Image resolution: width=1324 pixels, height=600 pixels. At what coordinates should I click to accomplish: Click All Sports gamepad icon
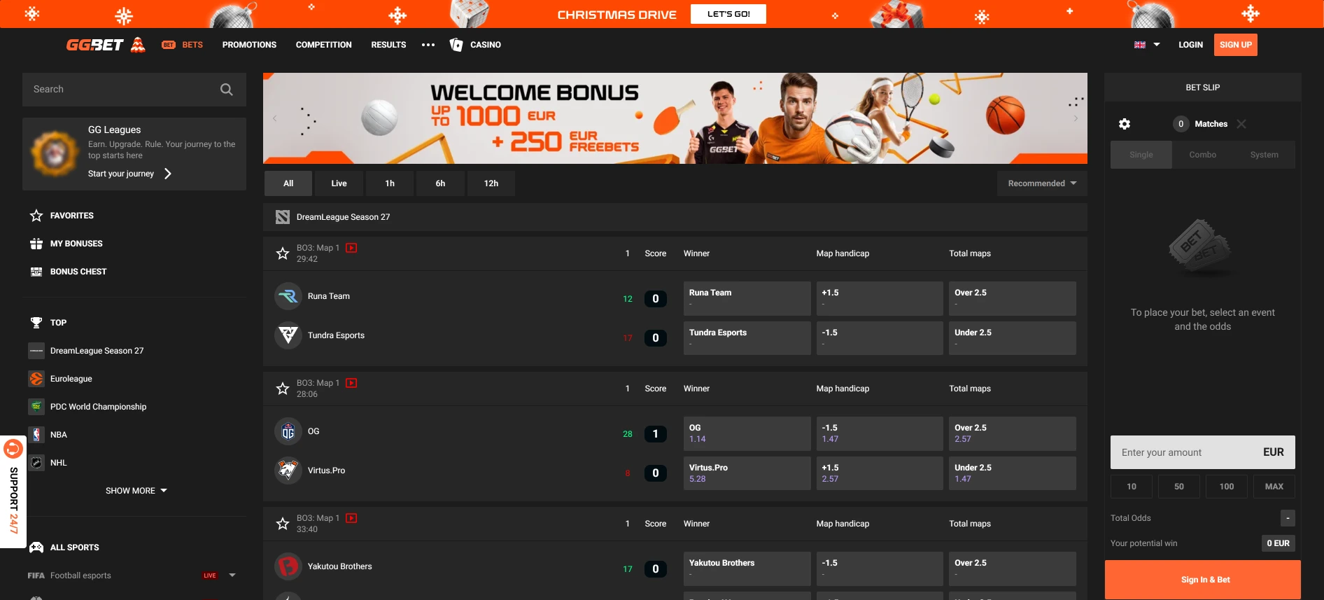tap(36, 547)
